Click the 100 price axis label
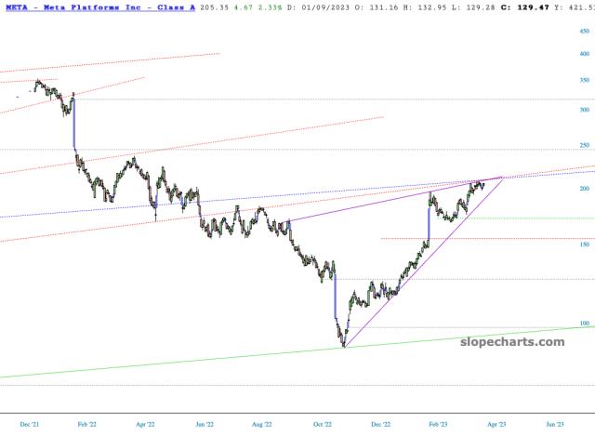 coord(584,324)
